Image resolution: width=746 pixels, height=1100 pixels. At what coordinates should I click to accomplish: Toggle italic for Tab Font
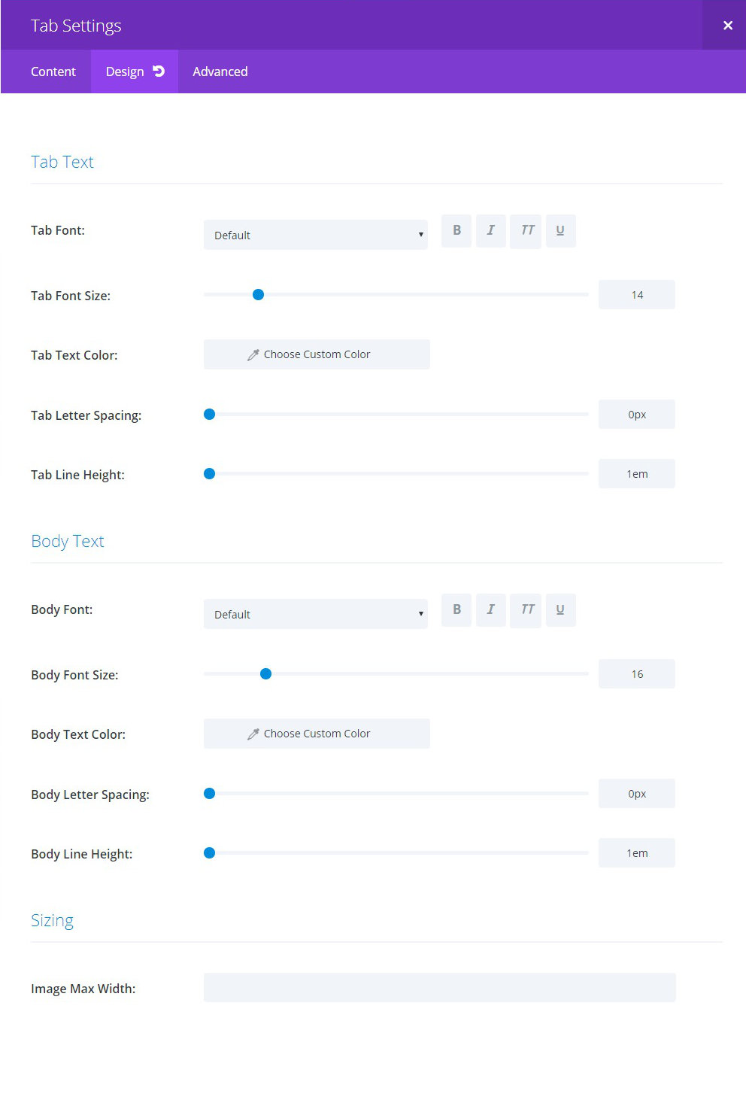(491, 231)
